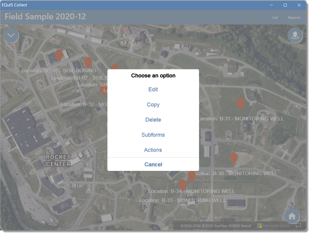The image size is (311, 235).
Task: Select the SB-01 soil boring map pin
Action: point(59,56)
